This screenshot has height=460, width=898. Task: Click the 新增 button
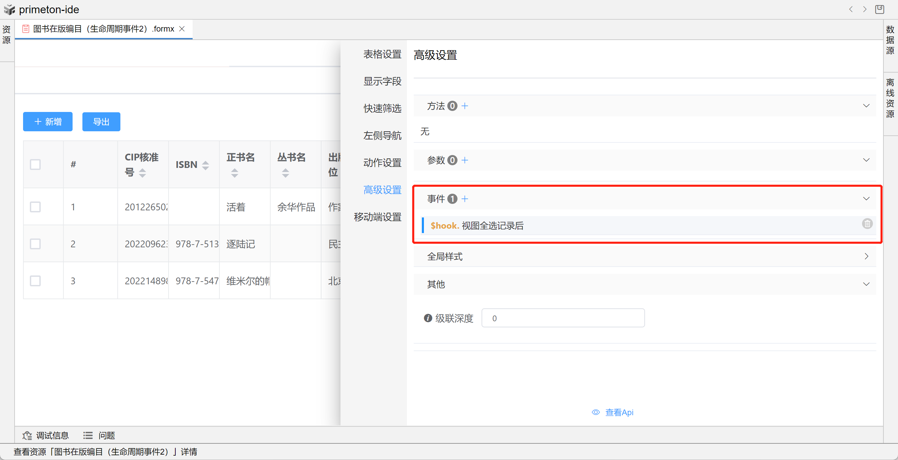48,122
